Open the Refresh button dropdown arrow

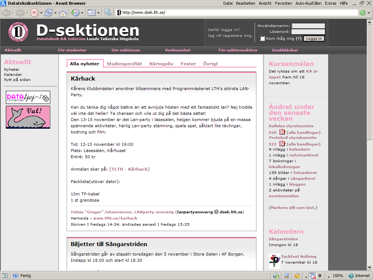click(55, 13)
